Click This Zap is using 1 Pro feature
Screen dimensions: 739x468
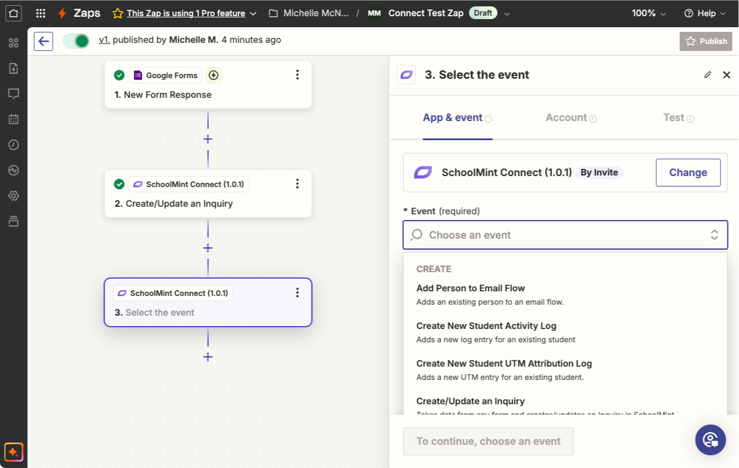point(186,13)
